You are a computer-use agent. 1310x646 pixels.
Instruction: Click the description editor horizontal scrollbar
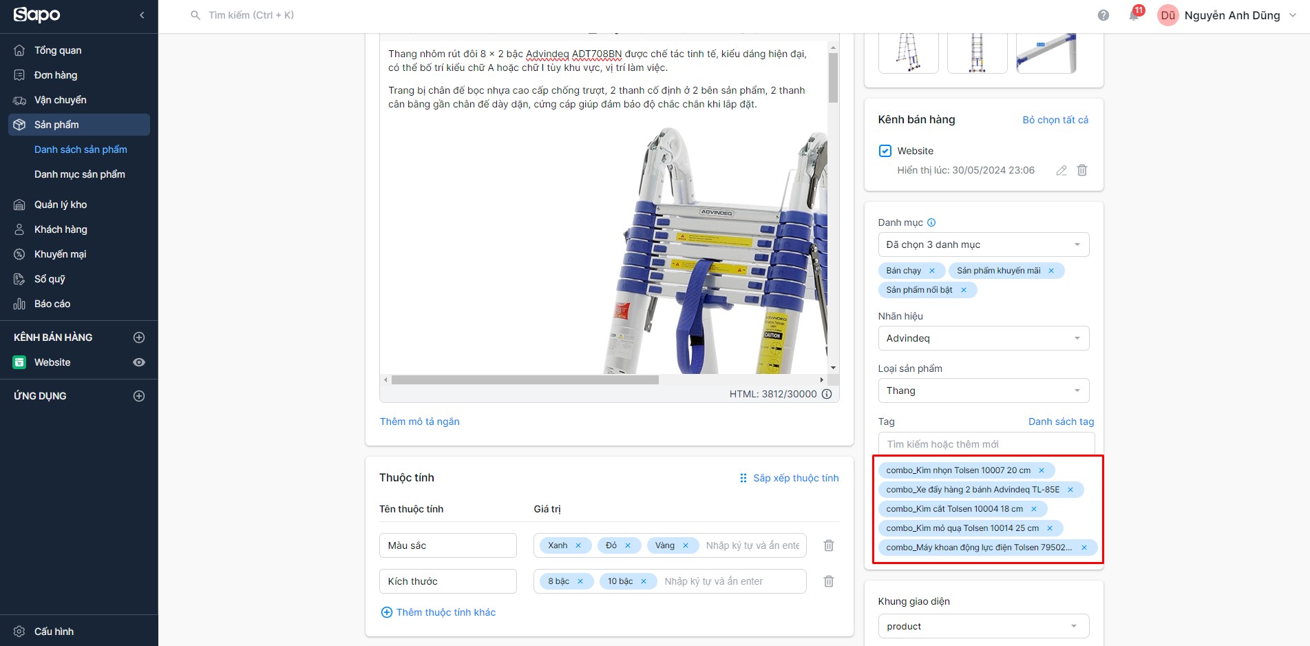(525, 379)
